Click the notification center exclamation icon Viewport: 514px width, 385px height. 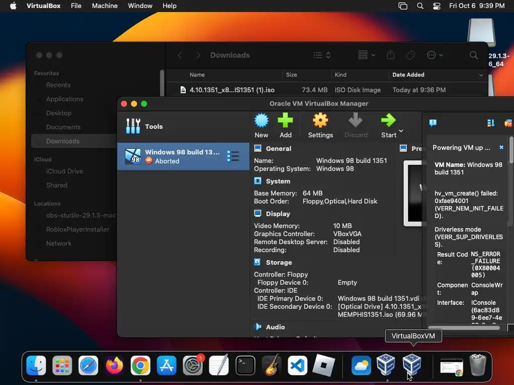tap(433, 123)
